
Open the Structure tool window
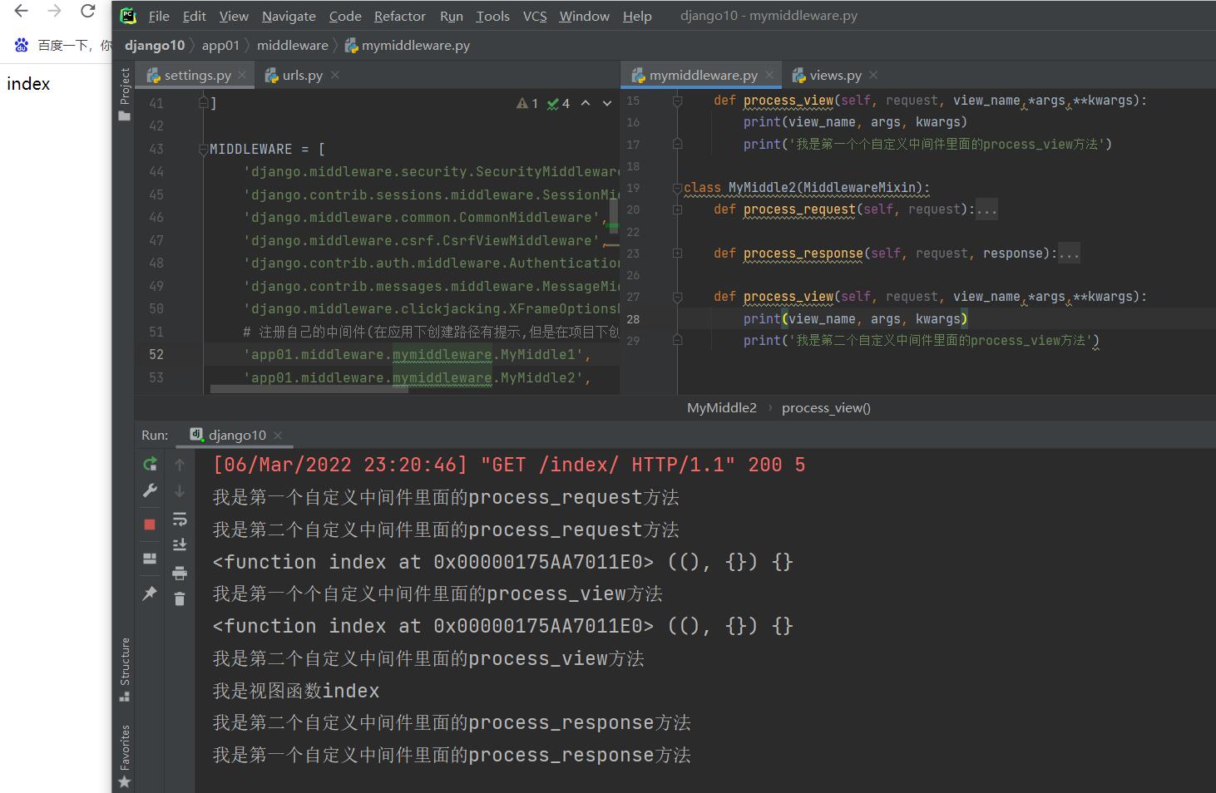124,670
